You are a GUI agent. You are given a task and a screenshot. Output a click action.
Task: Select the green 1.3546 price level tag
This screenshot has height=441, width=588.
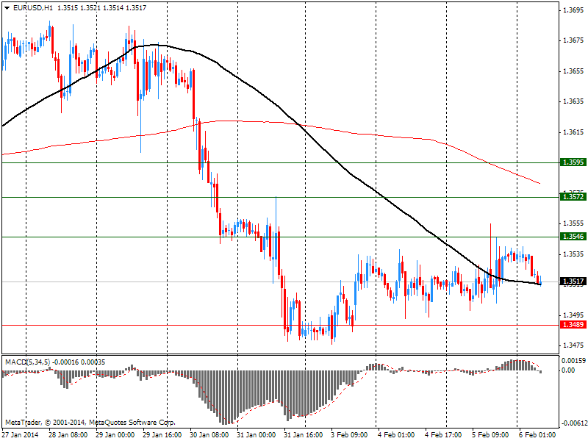572,237
